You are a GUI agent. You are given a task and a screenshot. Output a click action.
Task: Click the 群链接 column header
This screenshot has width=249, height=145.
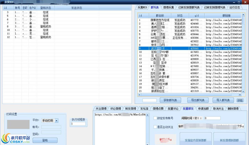point(223,15)
